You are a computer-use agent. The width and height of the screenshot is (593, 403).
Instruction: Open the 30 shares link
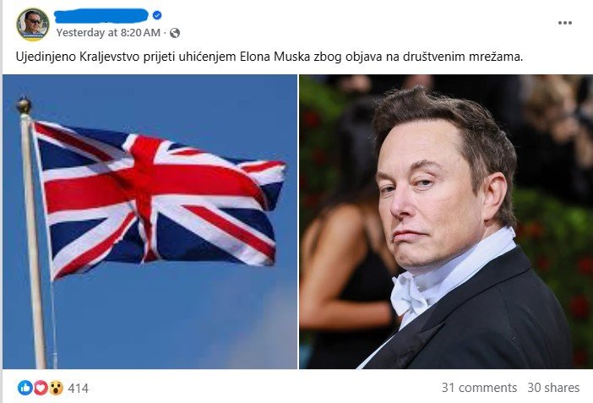click(x=553, y=388)
